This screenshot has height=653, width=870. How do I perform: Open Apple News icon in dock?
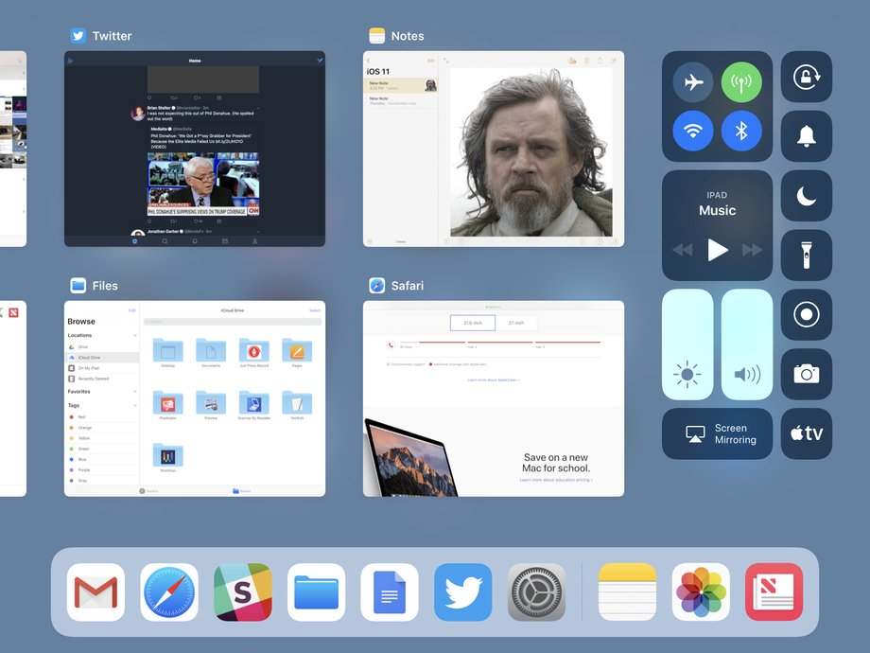click(x=774, y=591)
